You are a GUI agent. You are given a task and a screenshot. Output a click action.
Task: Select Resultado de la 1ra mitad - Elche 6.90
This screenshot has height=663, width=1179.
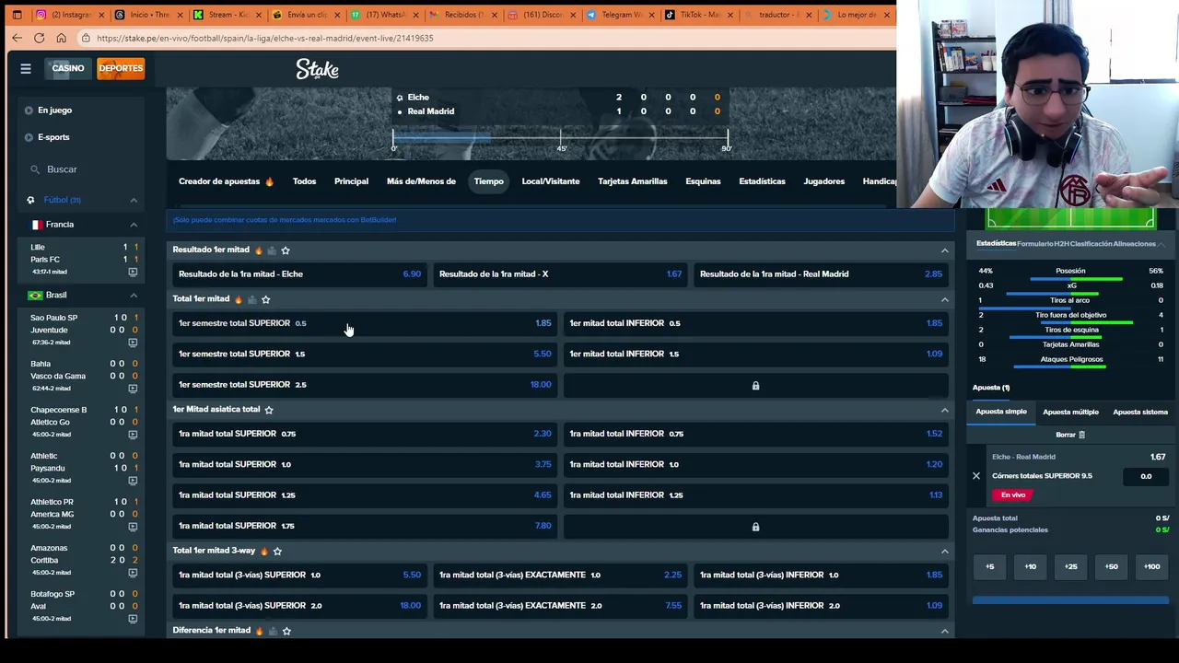pos(299,274)
